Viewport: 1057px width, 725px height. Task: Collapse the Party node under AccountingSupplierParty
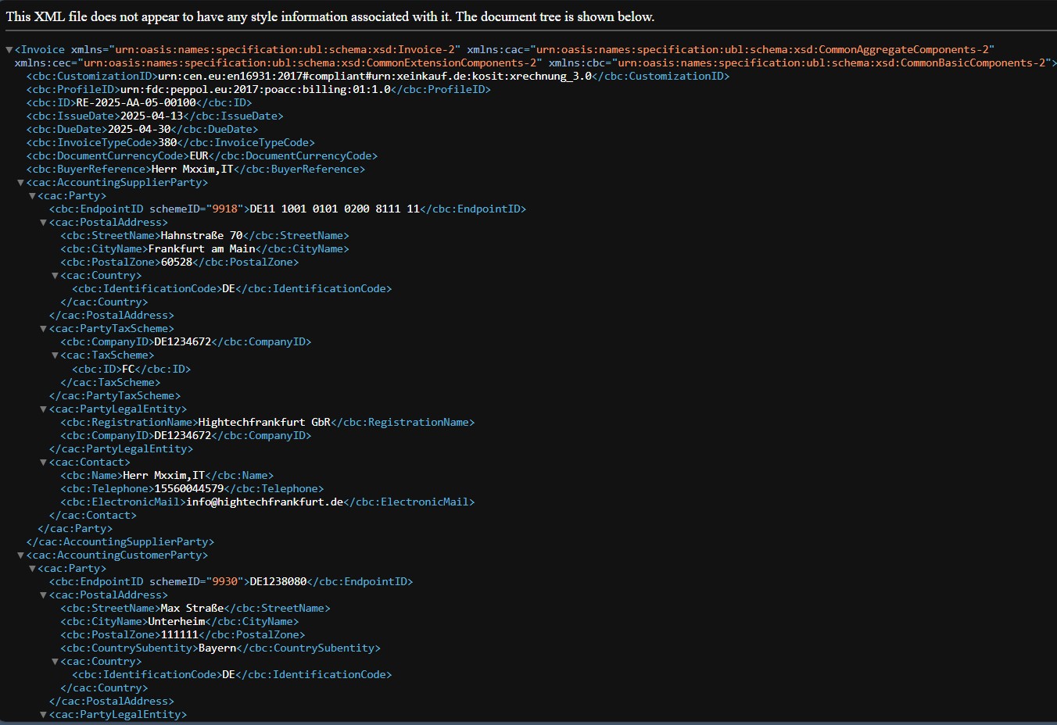coord(32,196)
